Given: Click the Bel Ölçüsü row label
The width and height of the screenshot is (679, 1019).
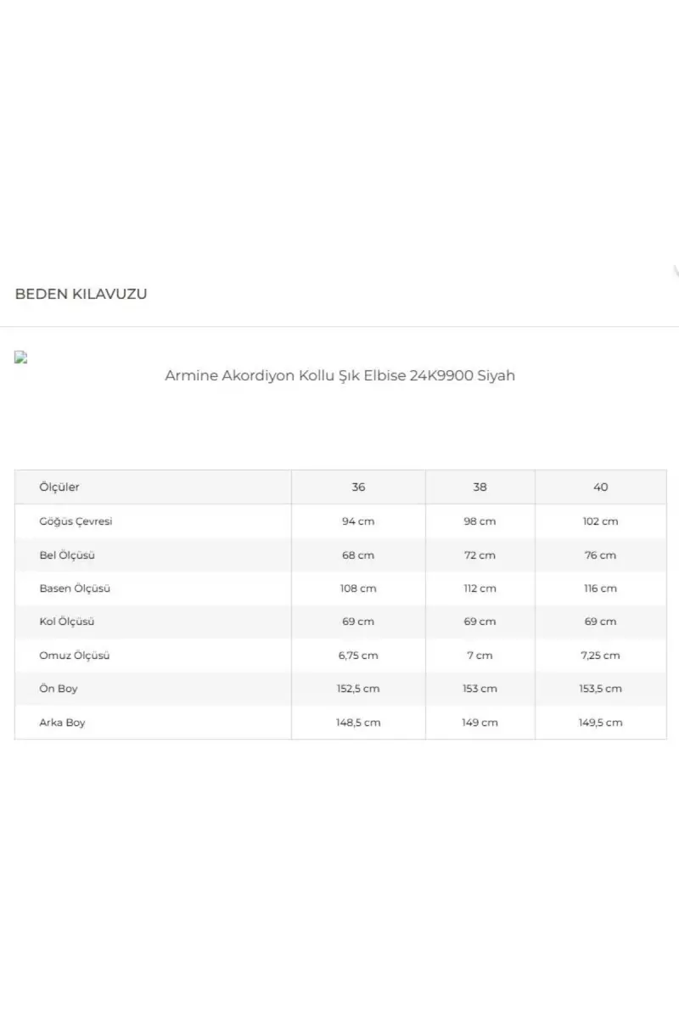Looking at the screenshot, I should (x=66, y=555).
